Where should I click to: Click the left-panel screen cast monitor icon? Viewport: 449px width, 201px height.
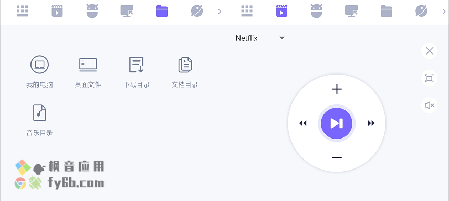click(127, 12)
